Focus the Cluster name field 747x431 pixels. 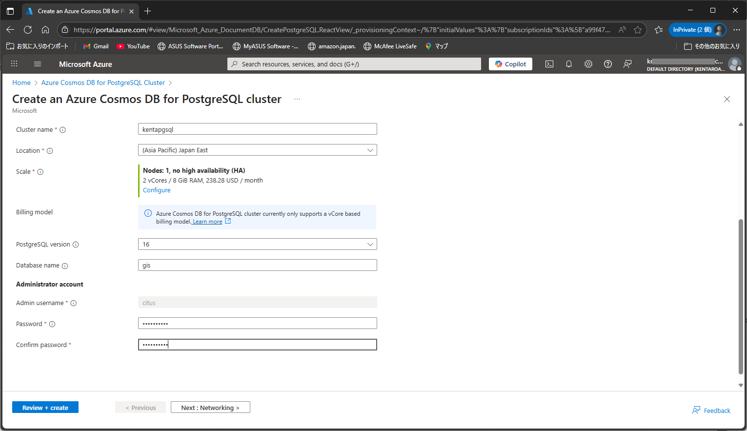click(x=258, y=129)
